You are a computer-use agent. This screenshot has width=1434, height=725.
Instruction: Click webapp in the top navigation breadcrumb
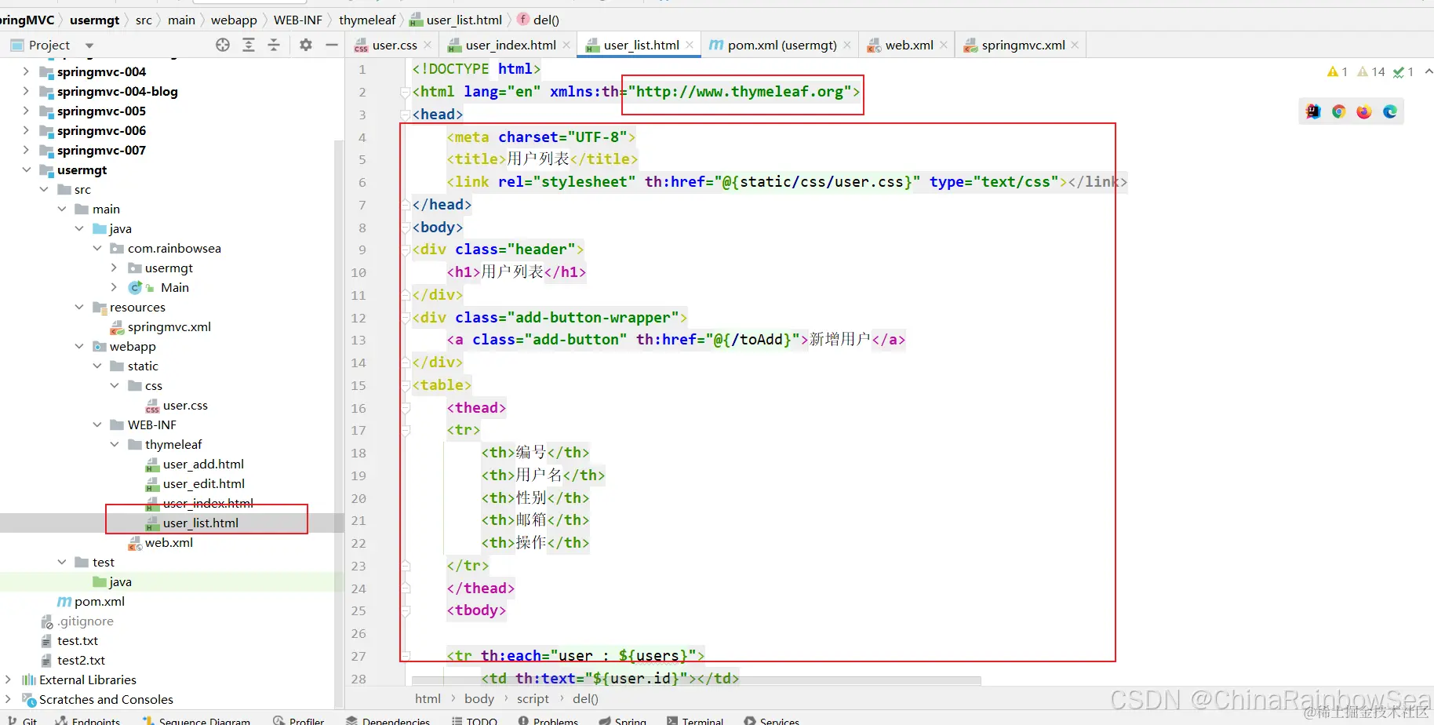tap(234, 20)
